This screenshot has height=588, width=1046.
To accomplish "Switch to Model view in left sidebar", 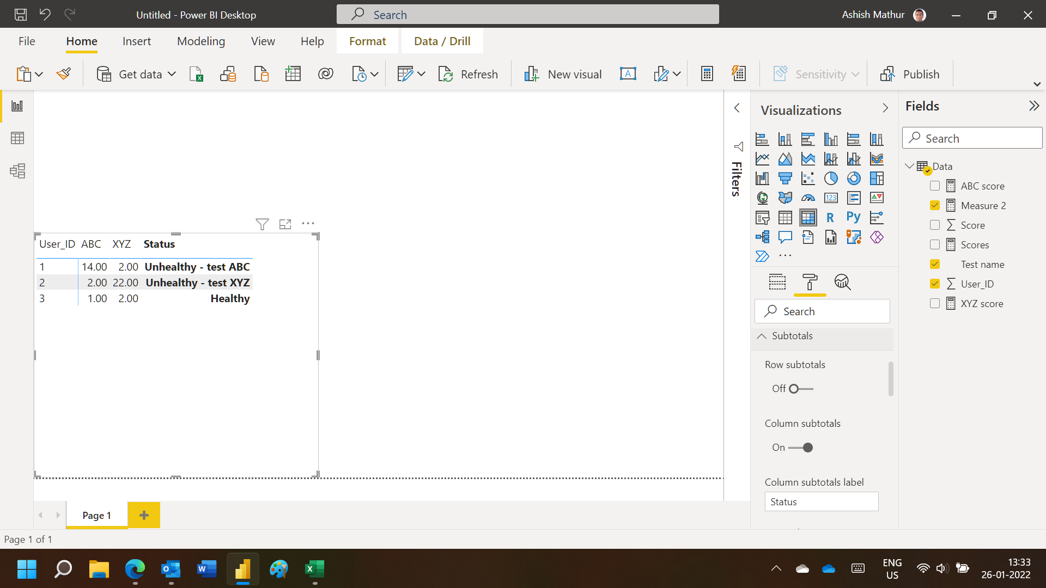I will pos(17,171).
